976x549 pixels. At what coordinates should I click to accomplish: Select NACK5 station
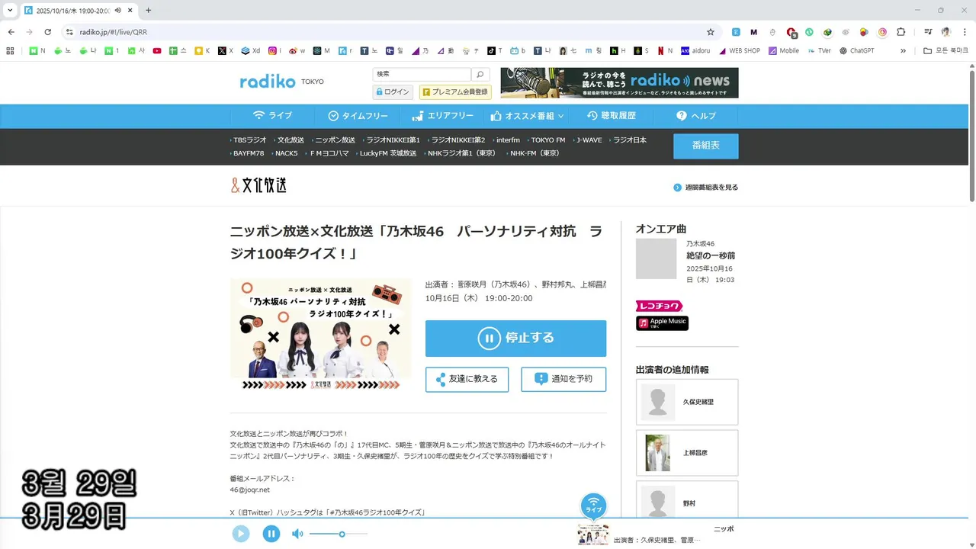[x=286, y=153]
